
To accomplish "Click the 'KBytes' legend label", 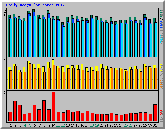I will pos(161,116).
